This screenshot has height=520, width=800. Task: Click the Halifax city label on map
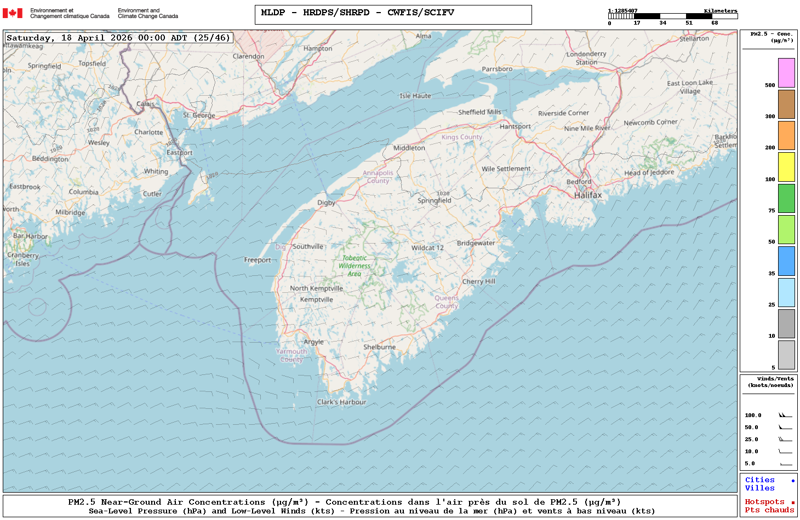(587, 195)
